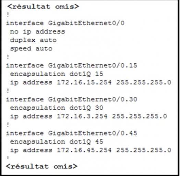
Task: Select interface GigabitEthernet0/0.15 line
Action: 72,66
